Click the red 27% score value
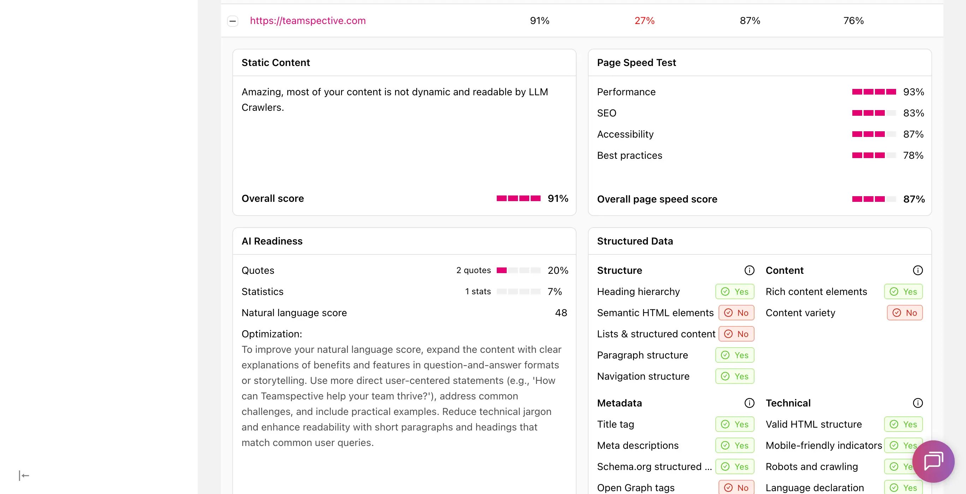This screenshot has height=494, width=966. click(644, 20)
